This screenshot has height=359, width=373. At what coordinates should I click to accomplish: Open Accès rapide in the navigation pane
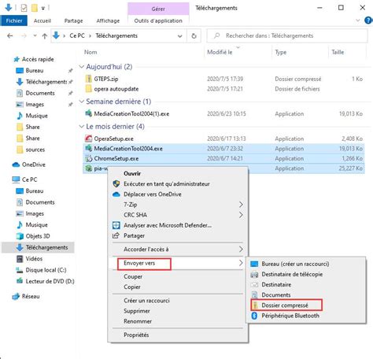point(38,59)
